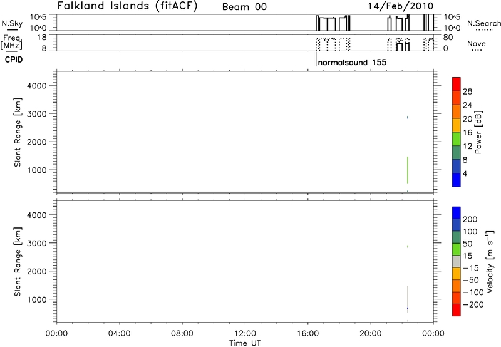Image resolution: width=501 pixels, height=347 pixels.
Task: Click the 'Nave' legend label
Action: (477, 44)
